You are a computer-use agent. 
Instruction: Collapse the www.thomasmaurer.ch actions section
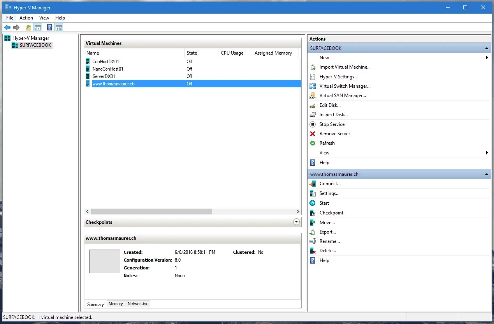487,174
